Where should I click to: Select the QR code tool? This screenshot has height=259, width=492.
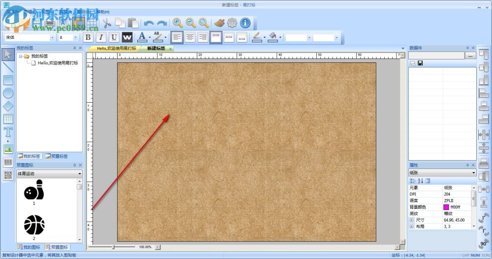(8, 175)
